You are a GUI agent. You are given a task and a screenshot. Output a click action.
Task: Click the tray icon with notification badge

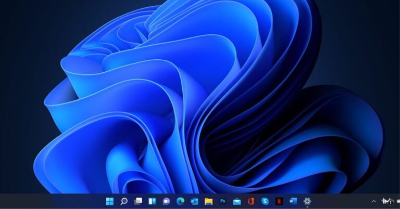[x=387, y=201]
